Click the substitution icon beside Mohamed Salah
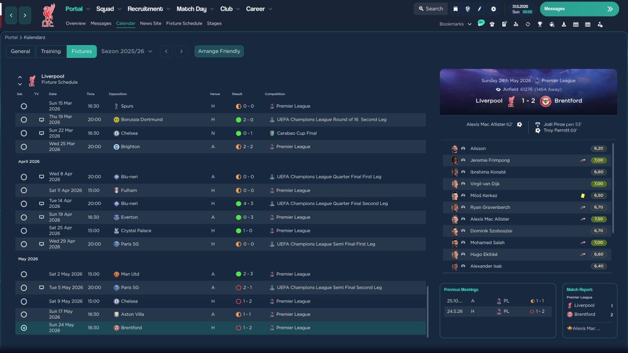 point(583,243)
